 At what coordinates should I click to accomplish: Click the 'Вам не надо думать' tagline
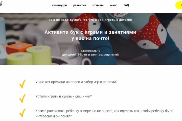tap(90, 20)
